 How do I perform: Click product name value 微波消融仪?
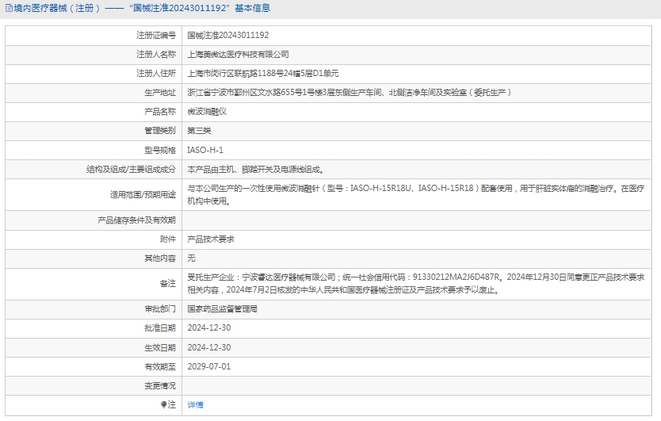point(206,111)
